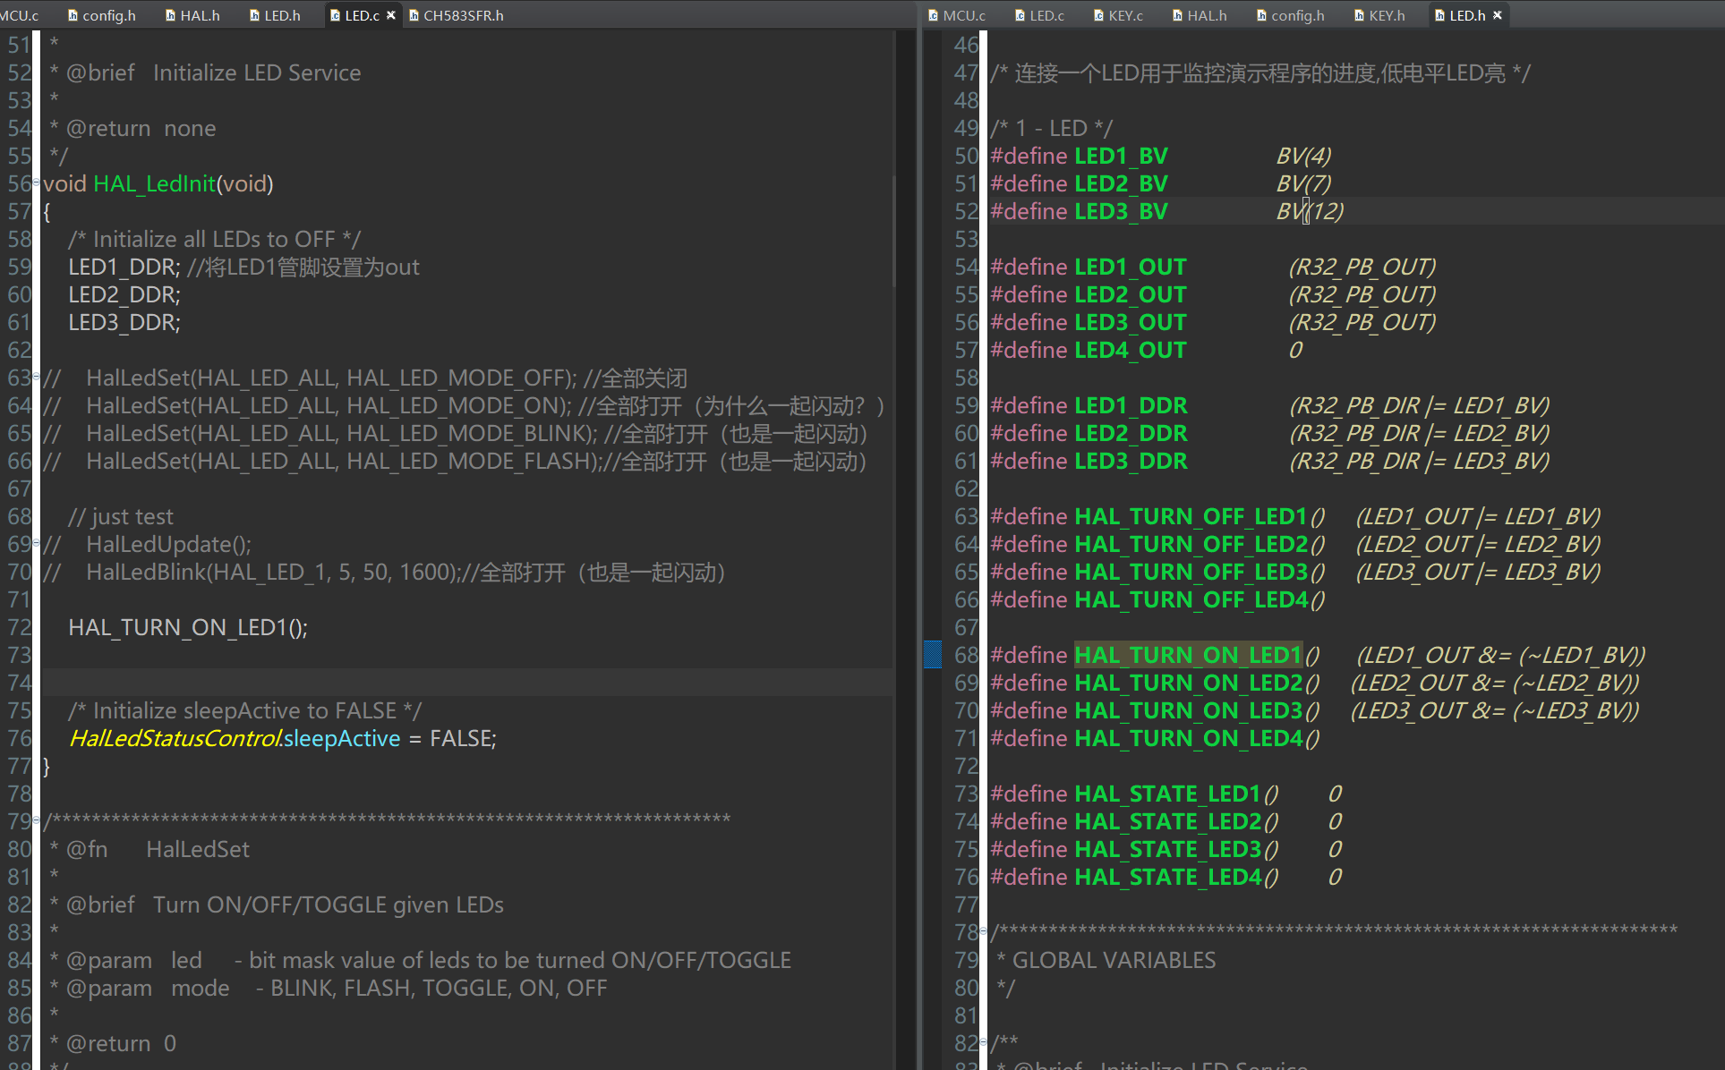
Task: Switch to config.h tab in left pane
Action: point(101,15)
